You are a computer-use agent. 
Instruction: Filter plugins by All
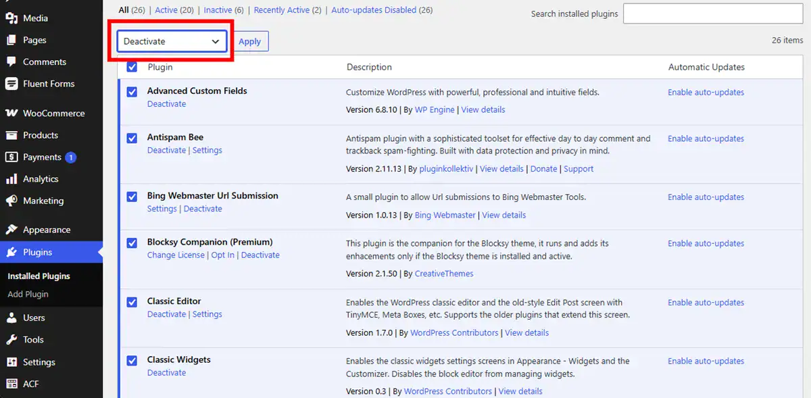tap(123, 10)
